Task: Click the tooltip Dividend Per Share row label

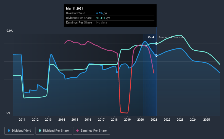Action: (79, 18)
